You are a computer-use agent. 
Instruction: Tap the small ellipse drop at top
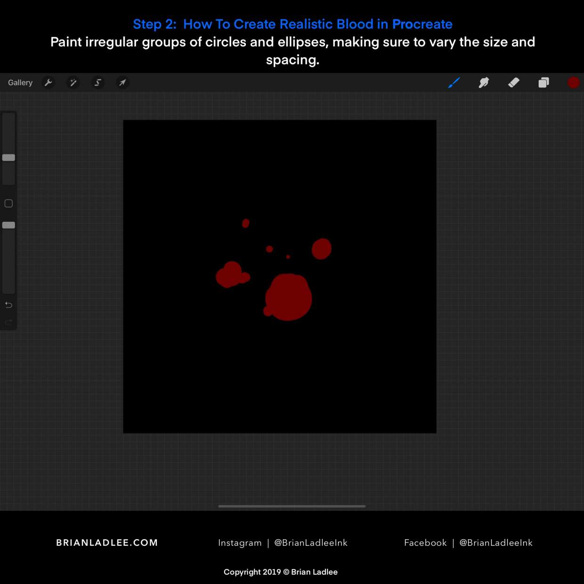pos(245,223)
